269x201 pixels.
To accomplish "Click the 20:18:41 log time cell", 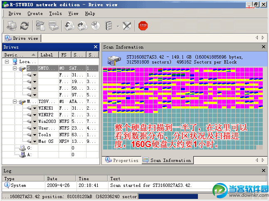I will [89, 185].
